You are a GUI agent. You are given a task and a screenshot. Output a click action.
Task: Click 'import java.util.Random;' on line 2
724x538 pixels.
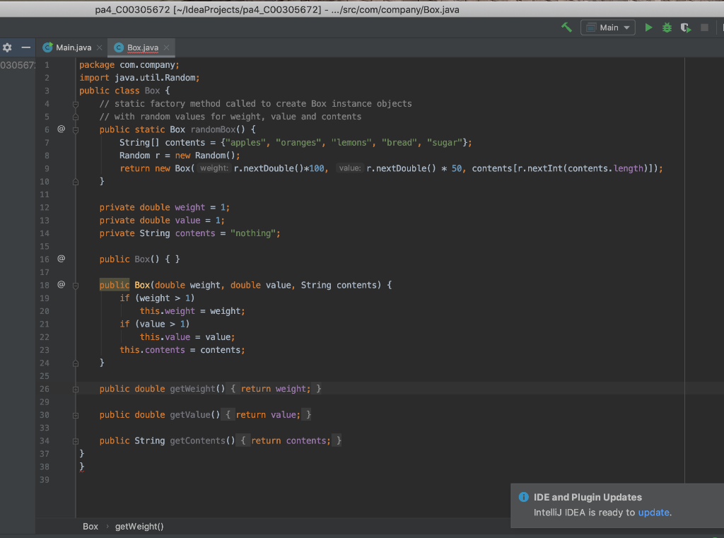point(139,78)
